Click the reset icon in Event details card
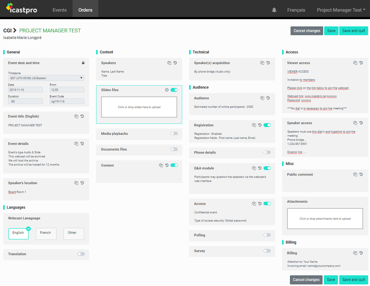 (82, 144)
